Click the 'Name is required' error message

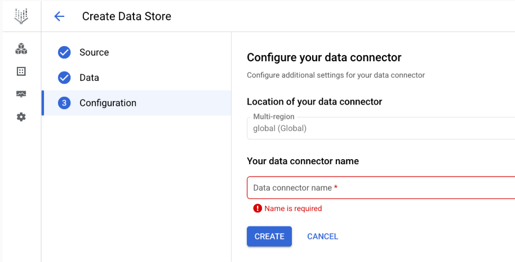pos(293,209)
